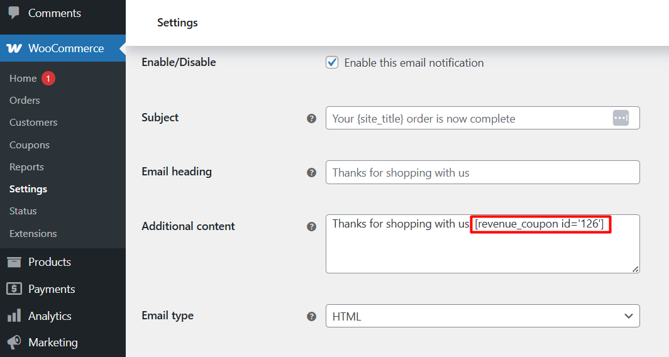Screen dimensions: 669x357
Task: Click the Comments speech bubble icon
Action: pos(14,13)
